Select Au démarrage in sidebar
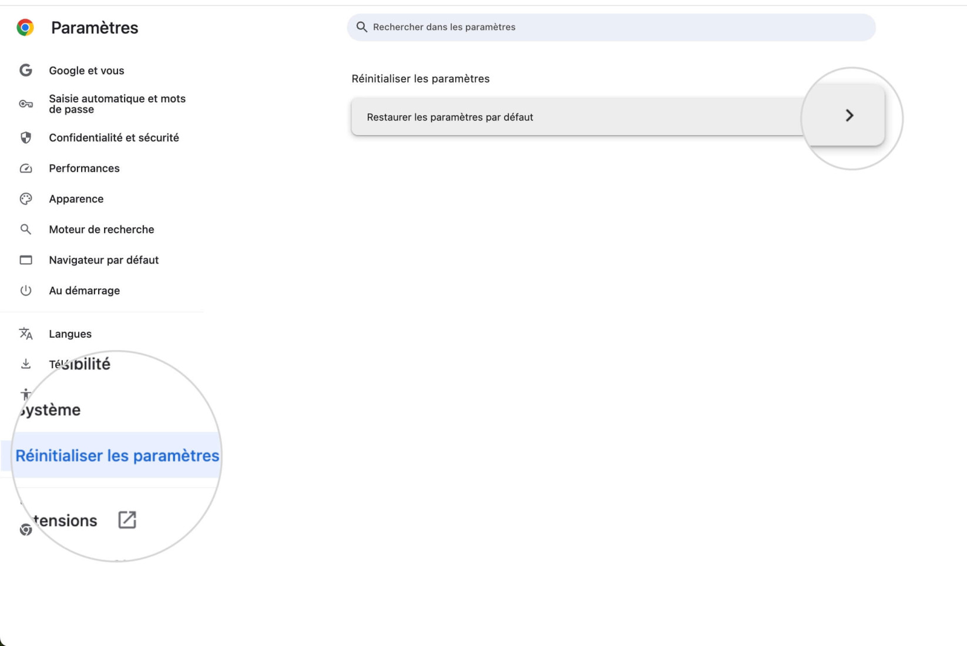Viewport: 967px width, 646px height. coord(85,291)
